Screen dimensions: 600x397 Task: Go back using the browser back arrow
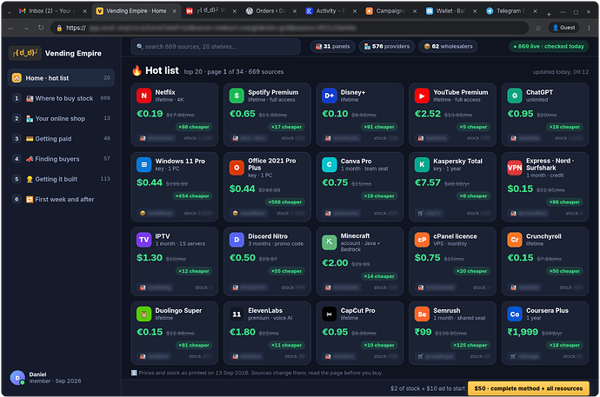tap(10, 28)
